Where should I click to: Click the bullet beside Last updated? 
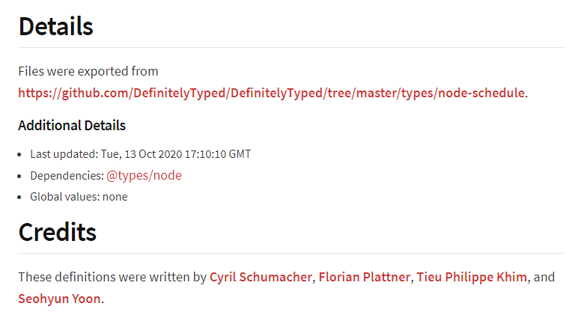19,154
